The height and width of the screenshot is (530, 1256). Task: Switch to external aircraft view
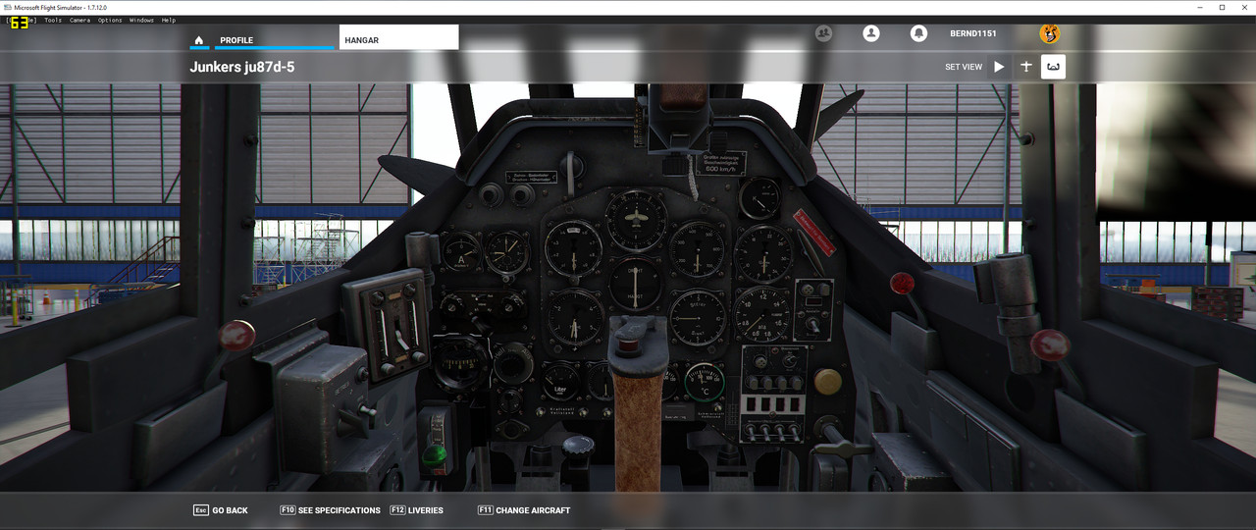click(x=1026, y=67)
